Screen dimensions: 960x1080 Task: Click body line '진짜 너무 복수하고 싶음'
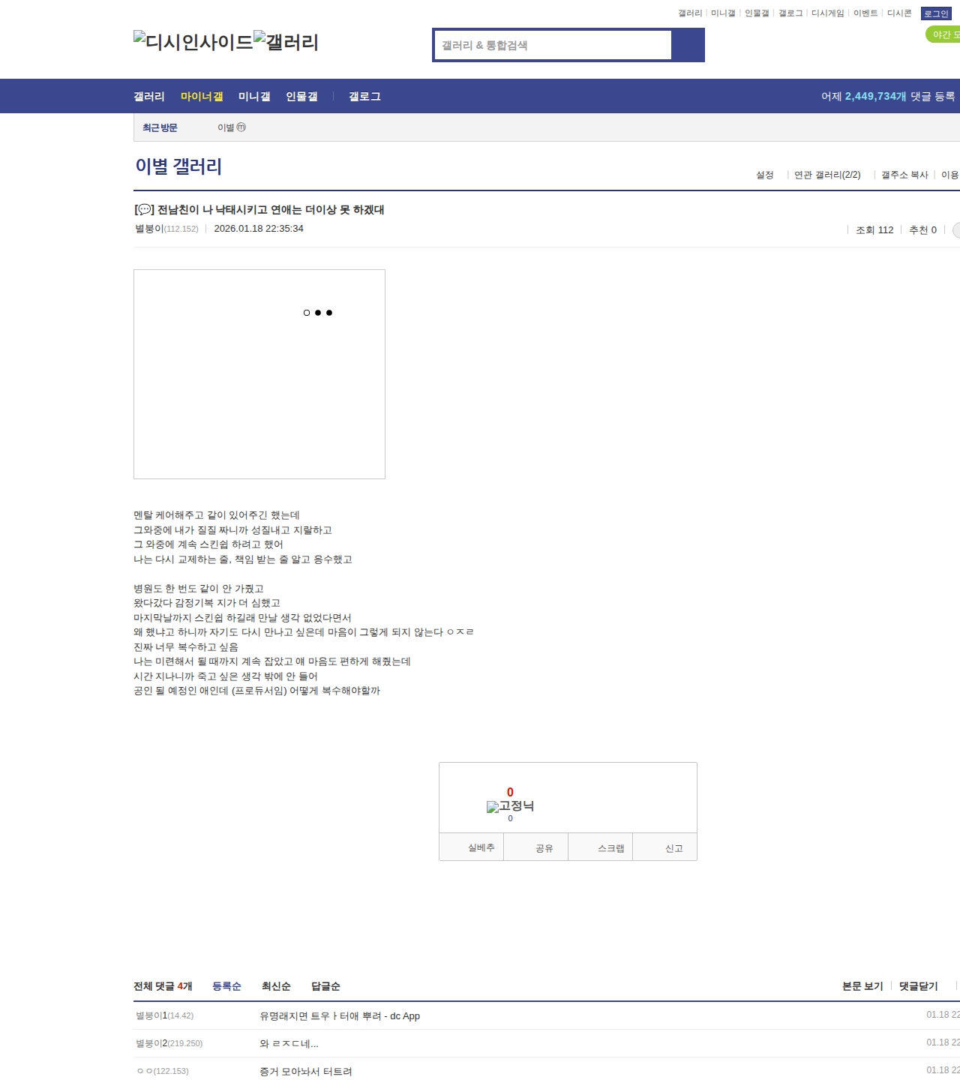pos(186,647)
